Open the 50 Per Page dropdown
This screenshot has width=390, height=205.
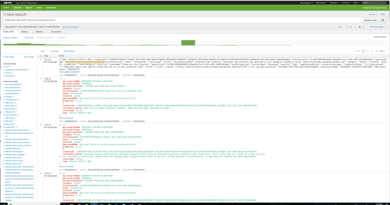[x=69, y=51]
